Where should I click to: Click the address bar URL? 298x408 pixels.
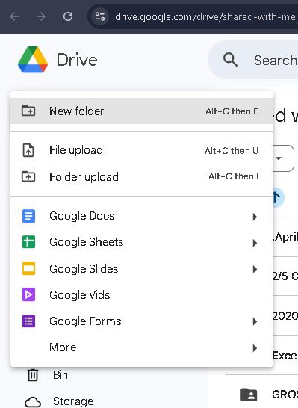pos(205,17)
